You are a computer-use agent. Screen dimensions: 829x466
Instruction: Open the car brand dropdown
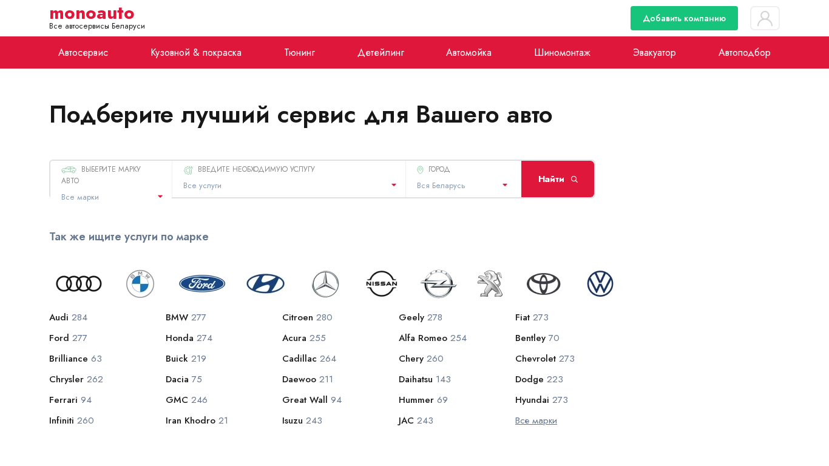112,197
